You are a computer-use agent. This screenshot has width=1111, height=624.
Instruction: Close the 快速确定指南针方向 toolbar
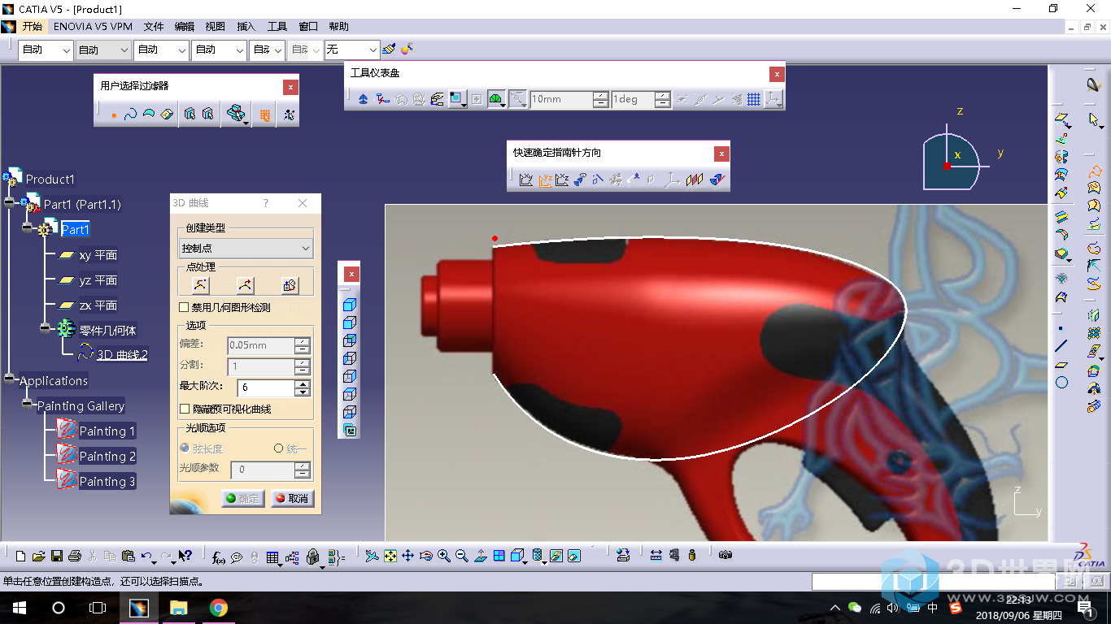(x=721, y=153)
